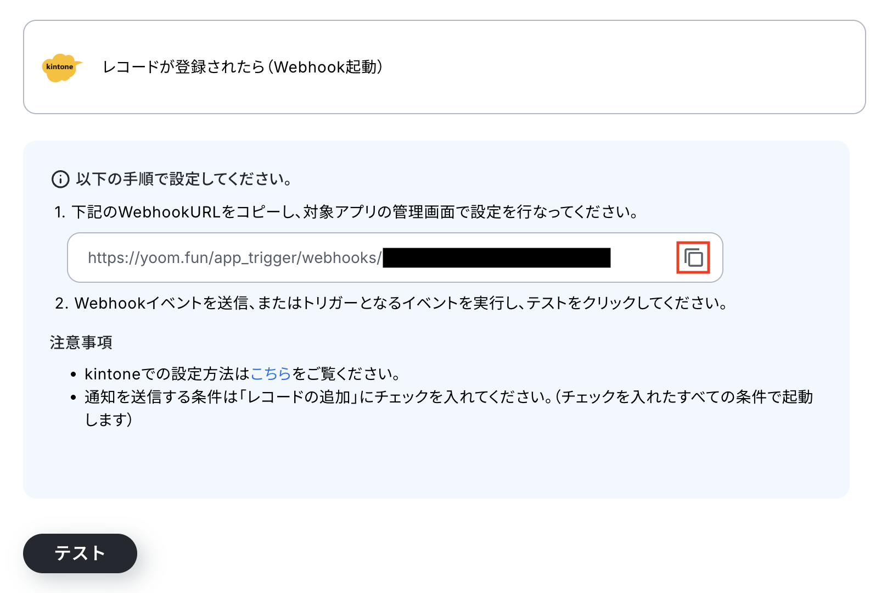The image size is (887, 593).
Task: Click the します) wrapped line of the last note
Action: (x=109, y=420)
